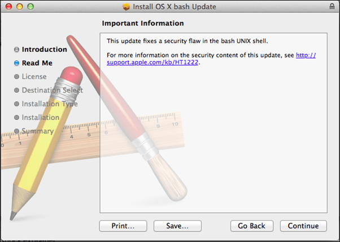This screenshot has height=242, width=340.
Task: Select the License step label
Action: click(x=34, y=77)
